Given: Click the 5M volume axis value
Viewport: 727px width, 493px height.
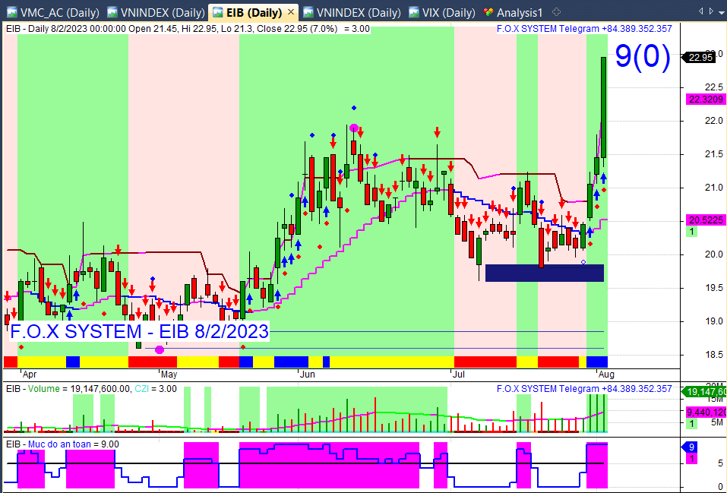Looking at the screenshot, I should pos(717,422).
